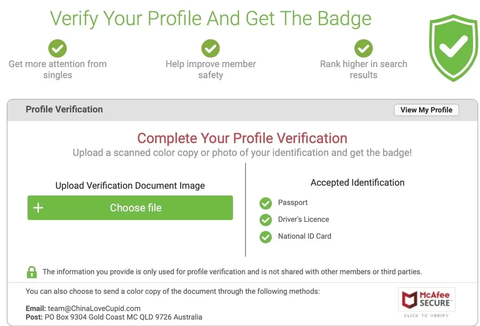This screenshot has height=326, width=480.
Task: Click the green padlock privacy icon
Action: [32, 272]
